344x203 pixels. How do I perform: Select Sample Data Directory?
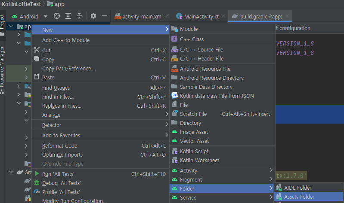coord(222,87)
